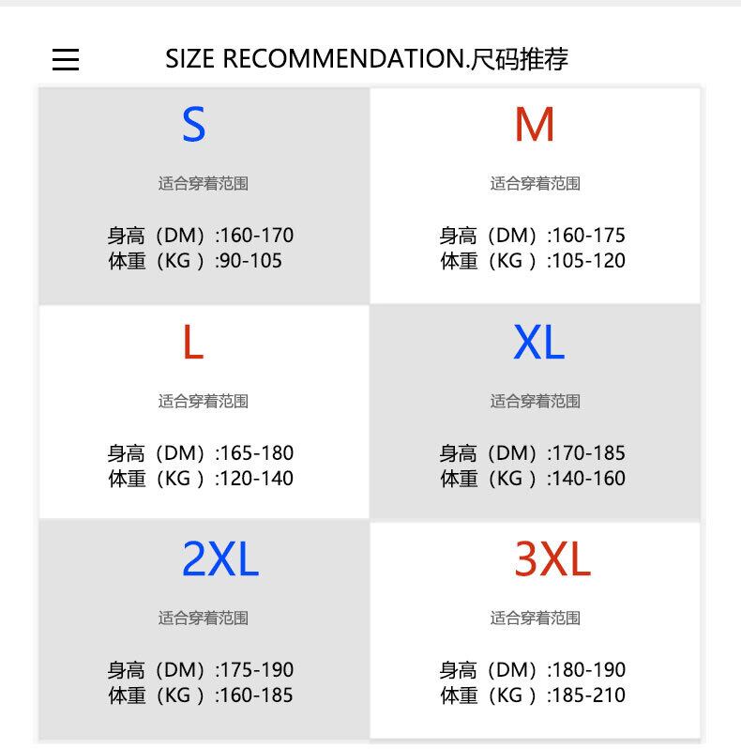Pick the blue 2XL size label
The width and height of the screenshot is (741, 749).
coord(219,560)
